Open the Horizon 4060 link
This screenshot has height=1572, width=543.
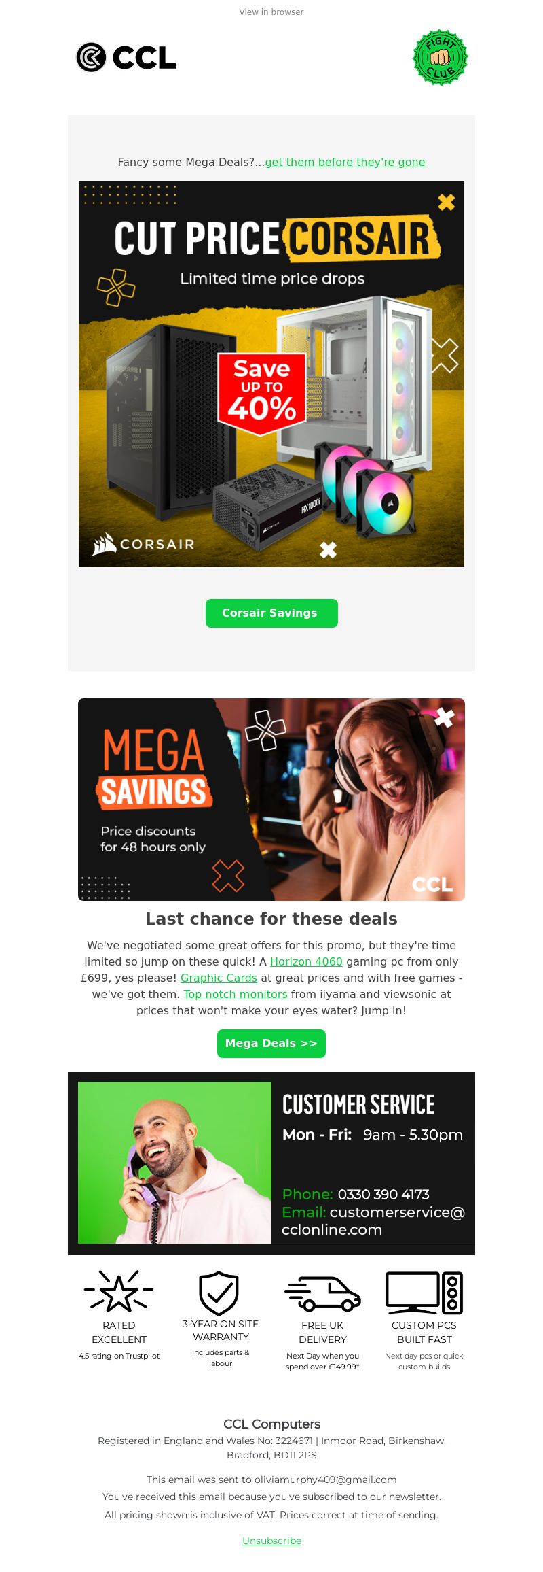306,961
